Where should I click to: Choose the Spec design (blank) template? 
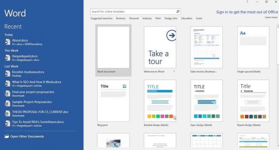[x=207, y=101]
